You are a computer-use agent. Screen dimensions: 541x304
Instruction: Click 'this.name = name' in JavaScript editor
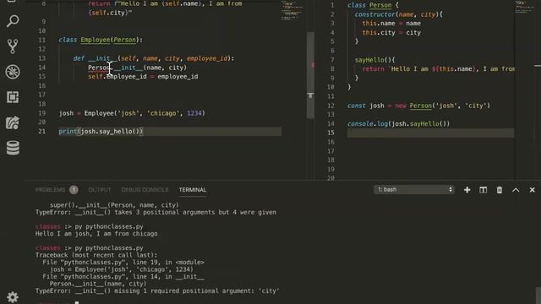tap(391, 24)
